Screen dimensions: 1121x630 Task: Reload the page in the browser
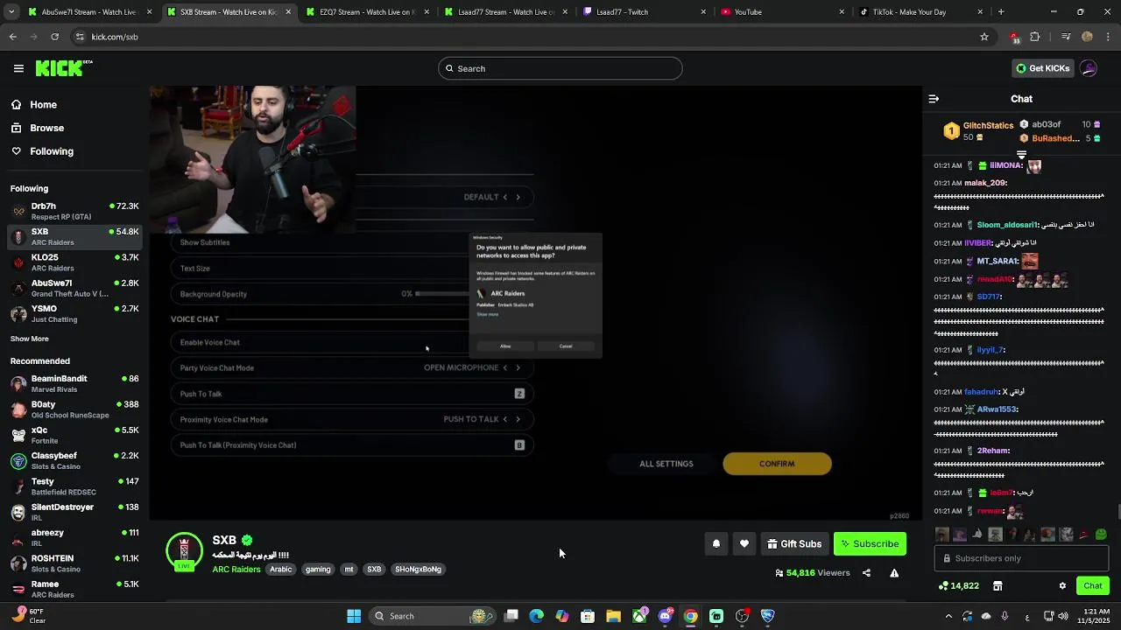point(54,37)
